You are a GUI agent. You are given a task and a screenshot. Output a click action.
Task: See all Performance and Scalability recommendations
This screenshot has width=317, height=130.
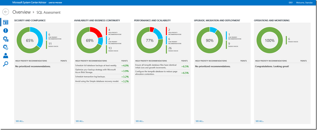pyautogui.click(x=140, y=121)
